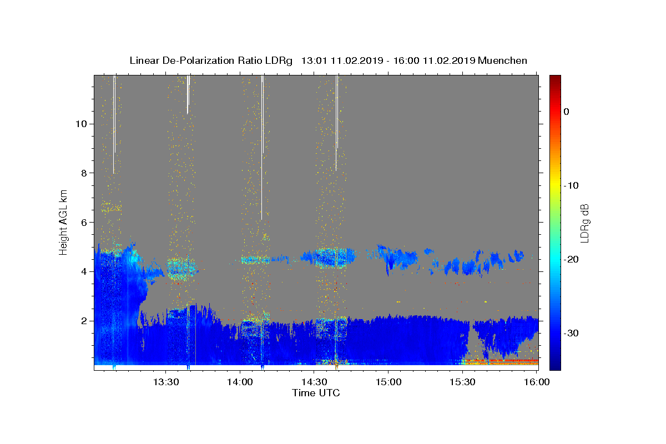Click the start time '13:01 11.02.2019' in title
Screen dimensions: 666x444
pyautogui.click(x=341, y=60)
